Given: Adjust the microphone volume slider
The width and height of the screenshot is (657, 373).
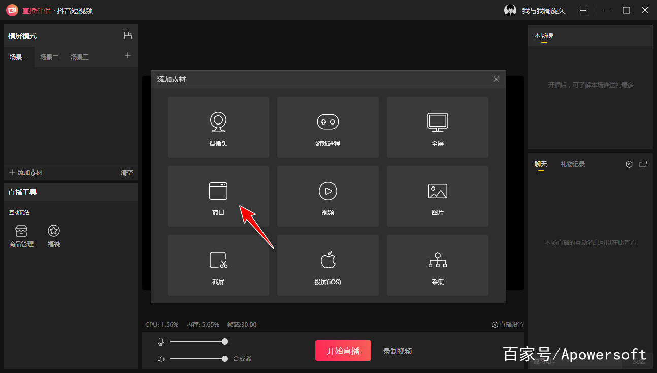Looking at the screenshot, I should pyautogui.click(x=199, y=341).
